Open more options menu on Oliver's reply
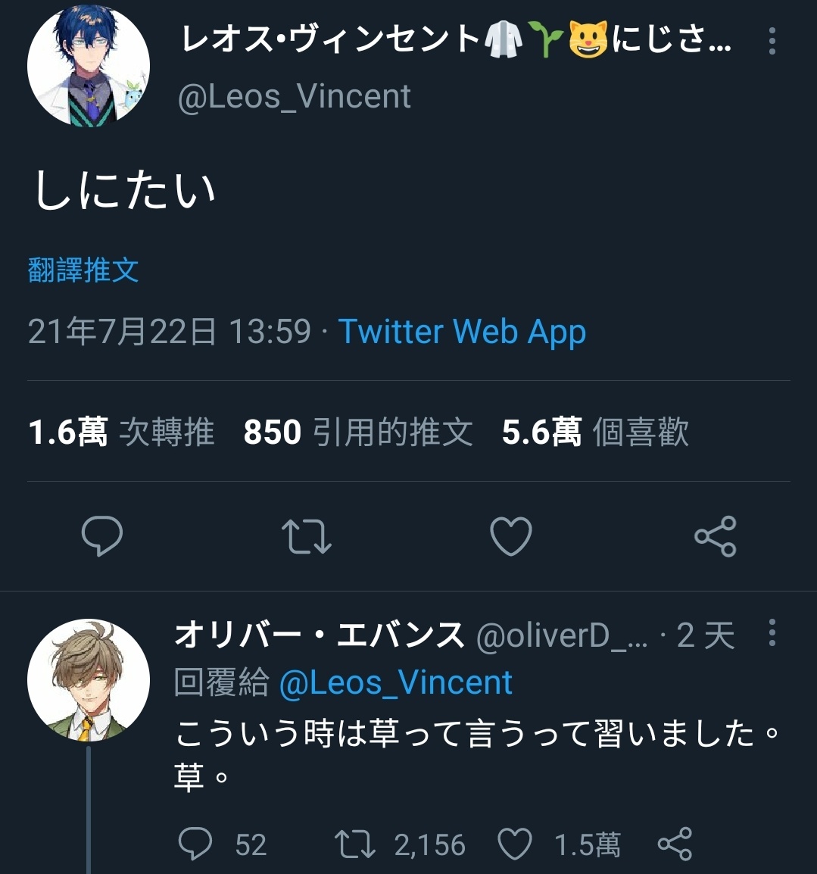 point(772,632)
